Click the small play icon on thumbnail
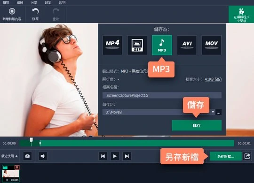 pyautogui.click(x=7, y=180)
